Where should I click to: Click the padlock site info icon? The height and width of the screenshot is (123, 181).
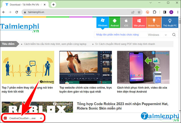point(25,12)
